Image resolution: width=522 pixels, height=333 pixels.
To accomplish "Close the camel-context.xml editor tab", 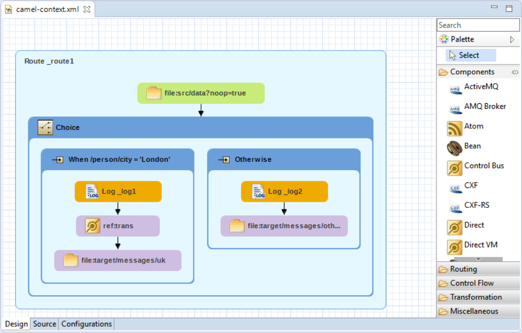I will [86, 9].
